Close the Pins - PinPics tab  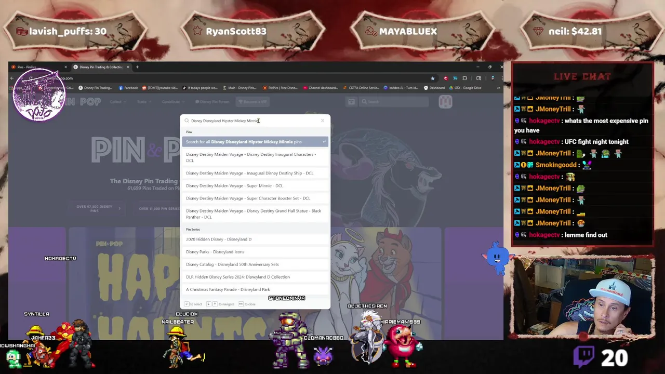65,67
